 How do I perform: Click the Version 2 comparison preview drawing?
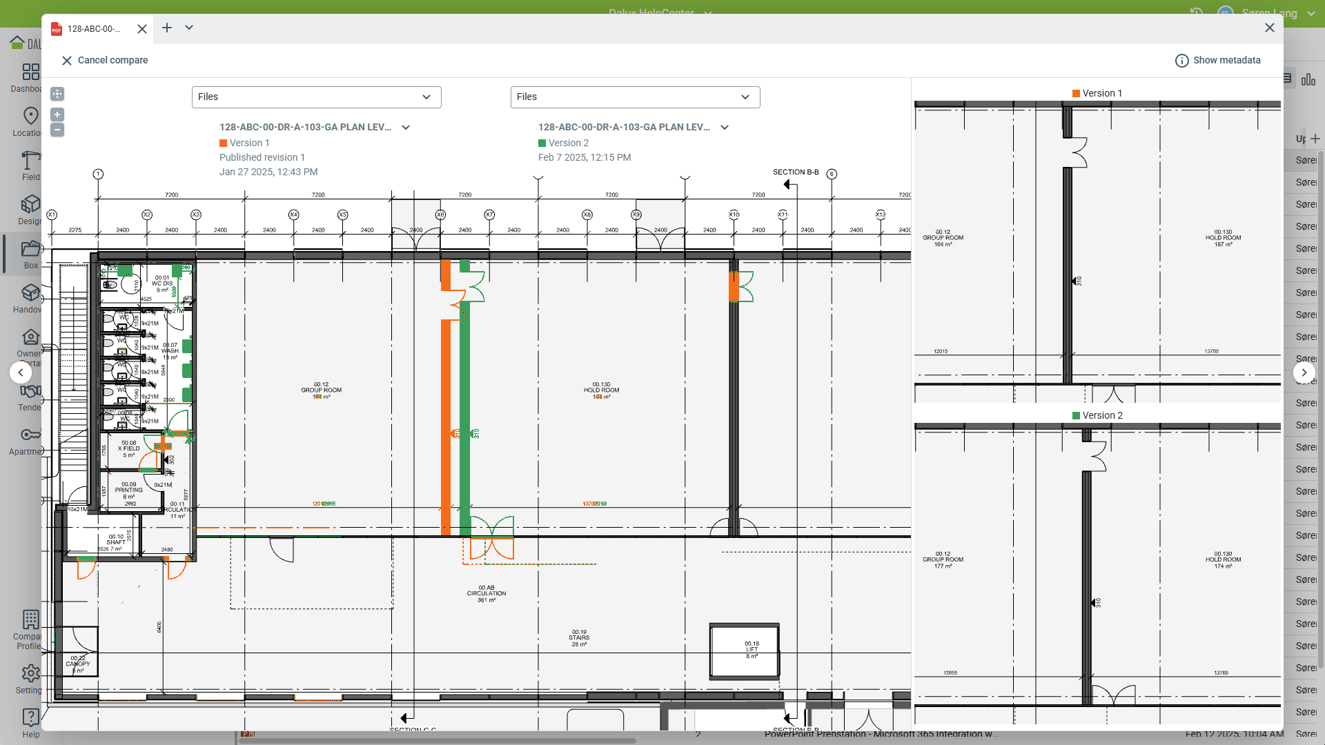tap(1097, 573)
